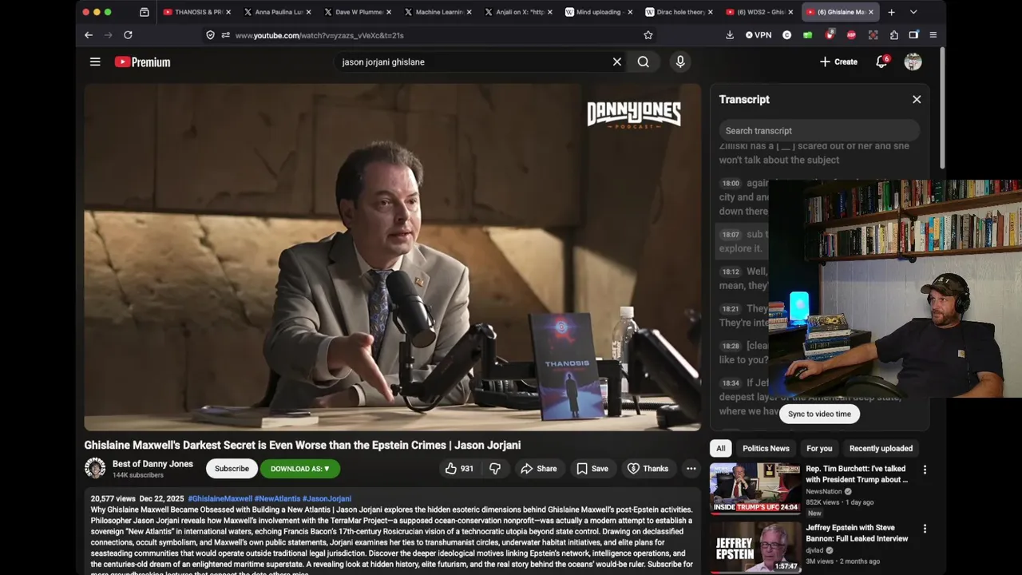This screenshot has width=1022, height=575.
Task: Share this video
Action: tap(539, 469)
